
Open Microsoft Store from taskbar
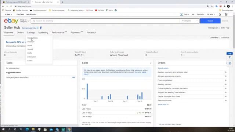pyautogui.click(x=45, y=129)
